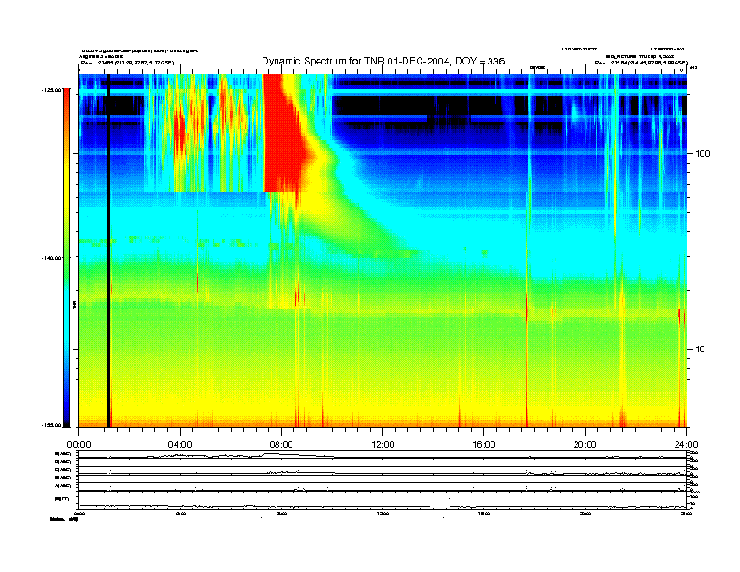Image resolution: width=740 pixels, height=572 pixels.
Task: Click the '100' frequency axis label
Action: (703, 154)
